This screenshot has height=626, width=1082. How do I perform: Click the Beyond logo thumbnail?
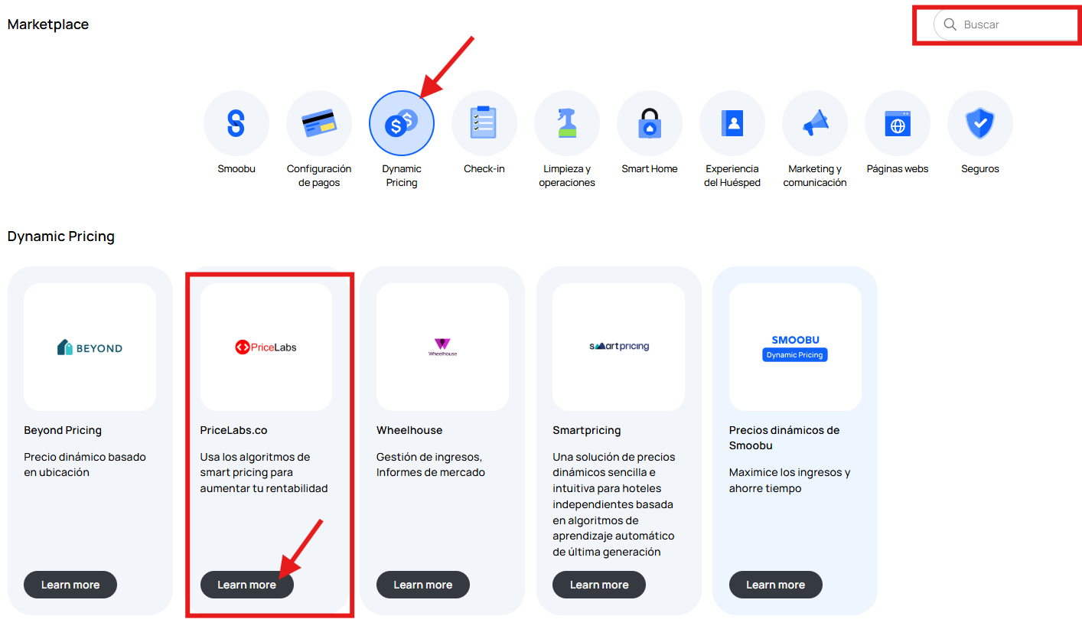pos(90,347)
